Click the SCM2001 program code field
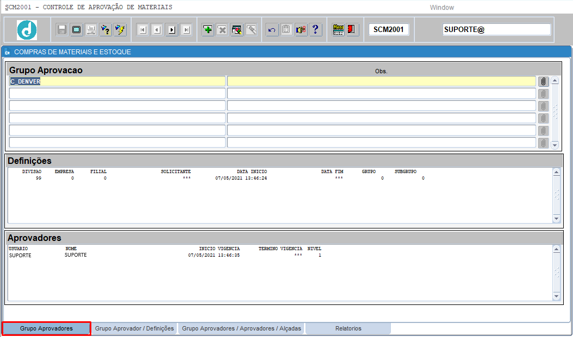Viewport: 573px width, 337px height. (x=389, y=29)
